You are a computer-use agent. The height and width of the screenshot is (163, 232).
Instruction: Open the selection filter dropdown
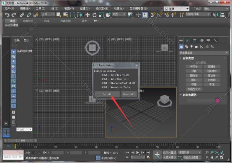tap(48, 14)
